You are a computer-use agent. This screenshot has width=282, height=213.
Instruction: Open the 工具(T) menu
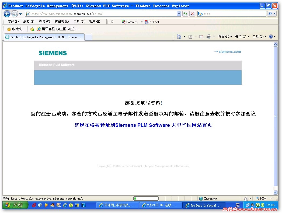point(79,22)
